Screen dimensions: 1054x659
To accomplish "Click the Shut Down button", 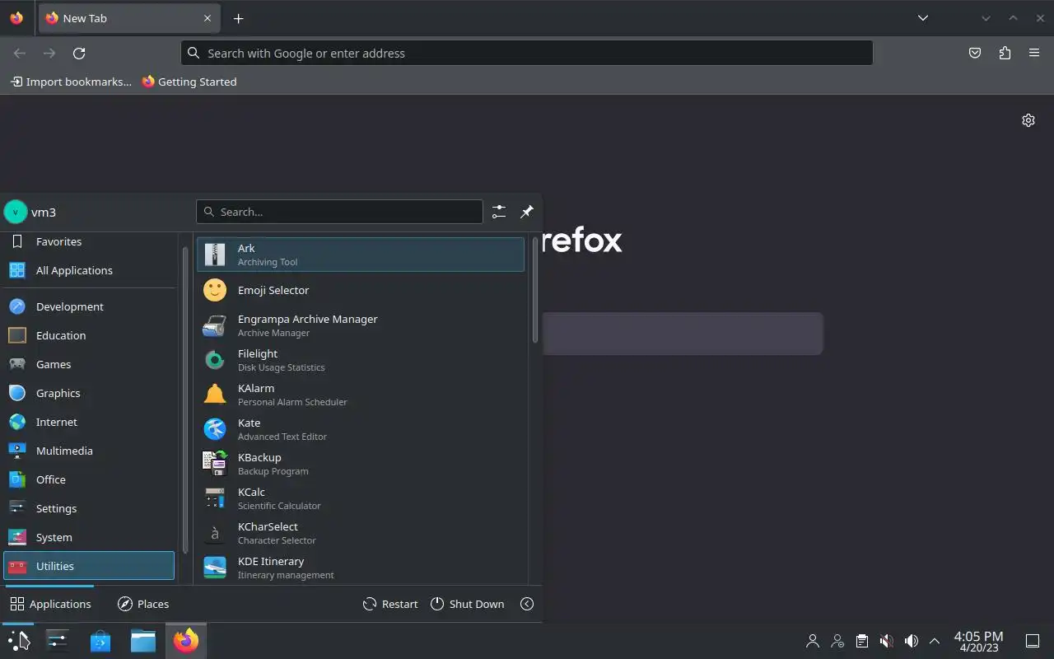I will click(x=467, y=604).
